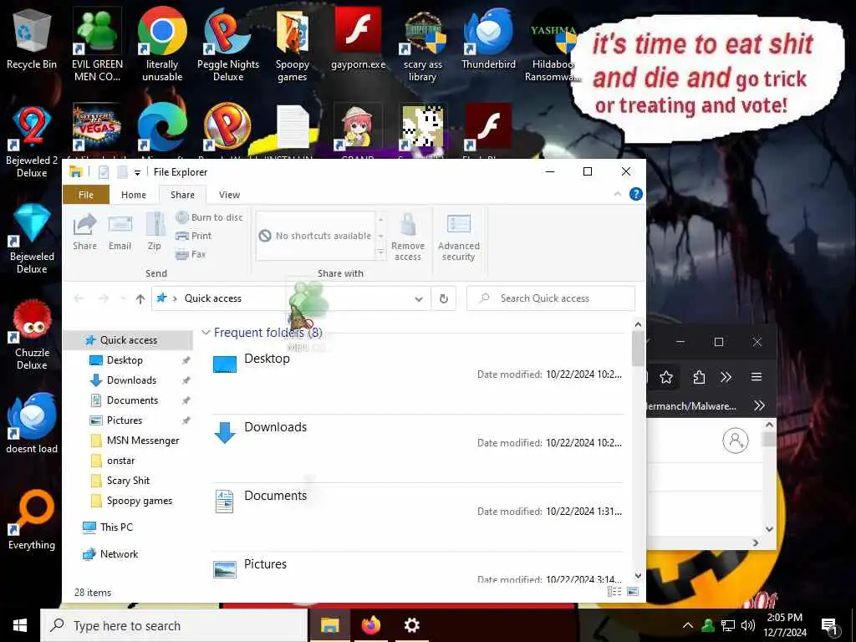Image resolution: width=856 pixels, height=642 pixels.
Task: Switch to the View ribbon tab
Action: point(229,195)
